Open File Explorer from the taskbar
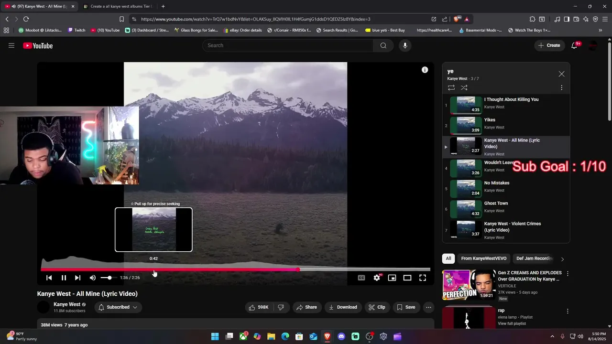 271,336
